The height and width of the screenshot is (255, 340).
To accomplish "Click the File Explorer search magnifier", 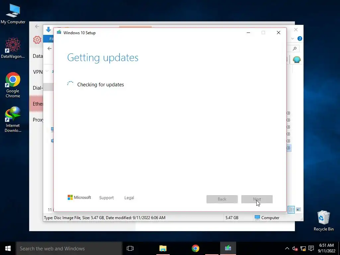I will pos(295,48).
